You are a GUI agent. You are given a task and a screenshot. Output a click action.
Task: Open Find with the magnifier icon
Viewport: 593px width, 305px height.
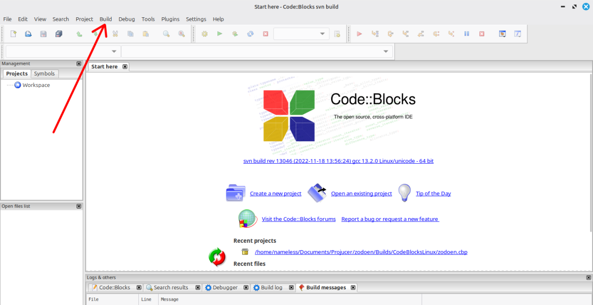pyautogui.click(x=167, y=34)
